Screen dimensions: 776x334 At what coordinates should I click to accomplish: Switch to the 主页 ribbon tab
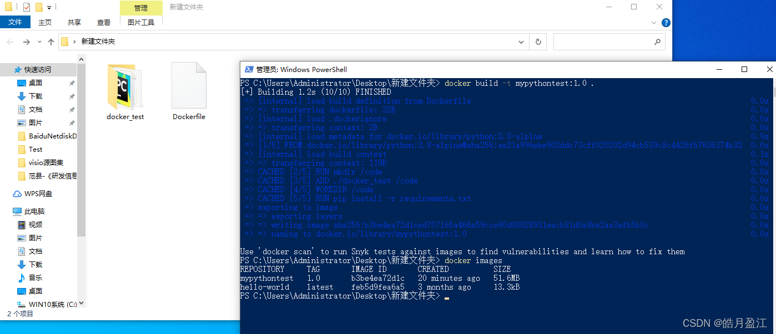tap(45, 22)
